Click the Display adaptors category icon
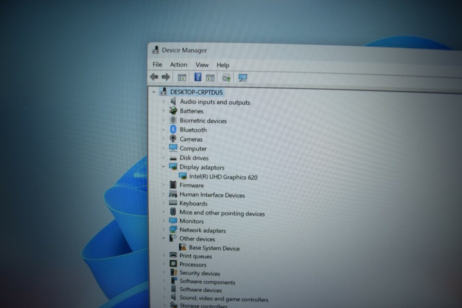The width and height of the screenshot is (462, 308). (173, 167)
